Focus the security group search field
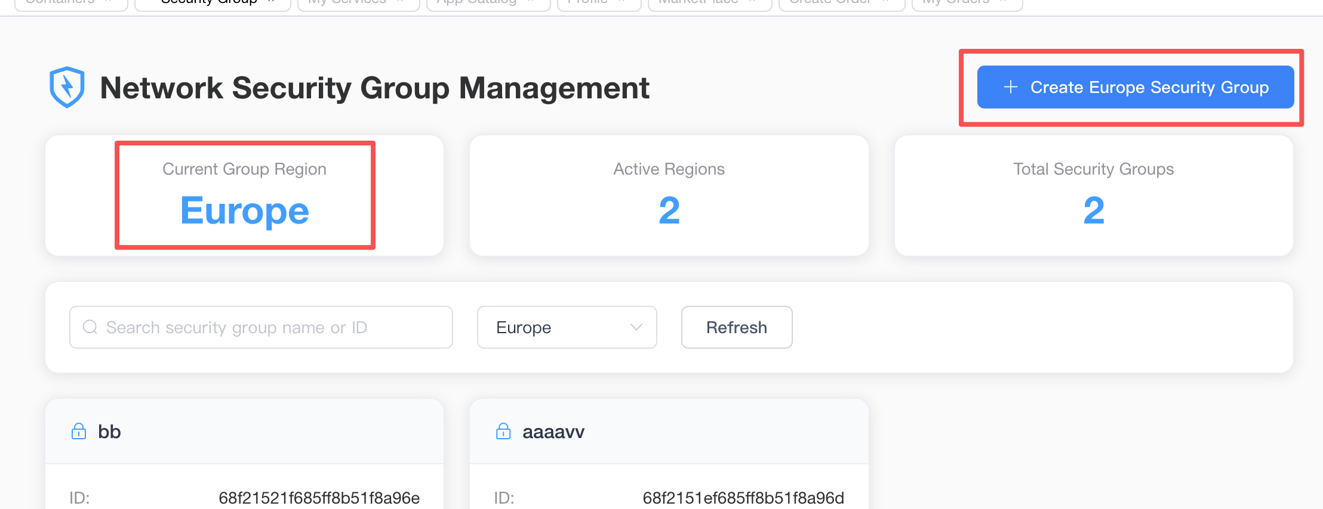This screenshot has height=509, width=1323. click(x=269, y=327)
